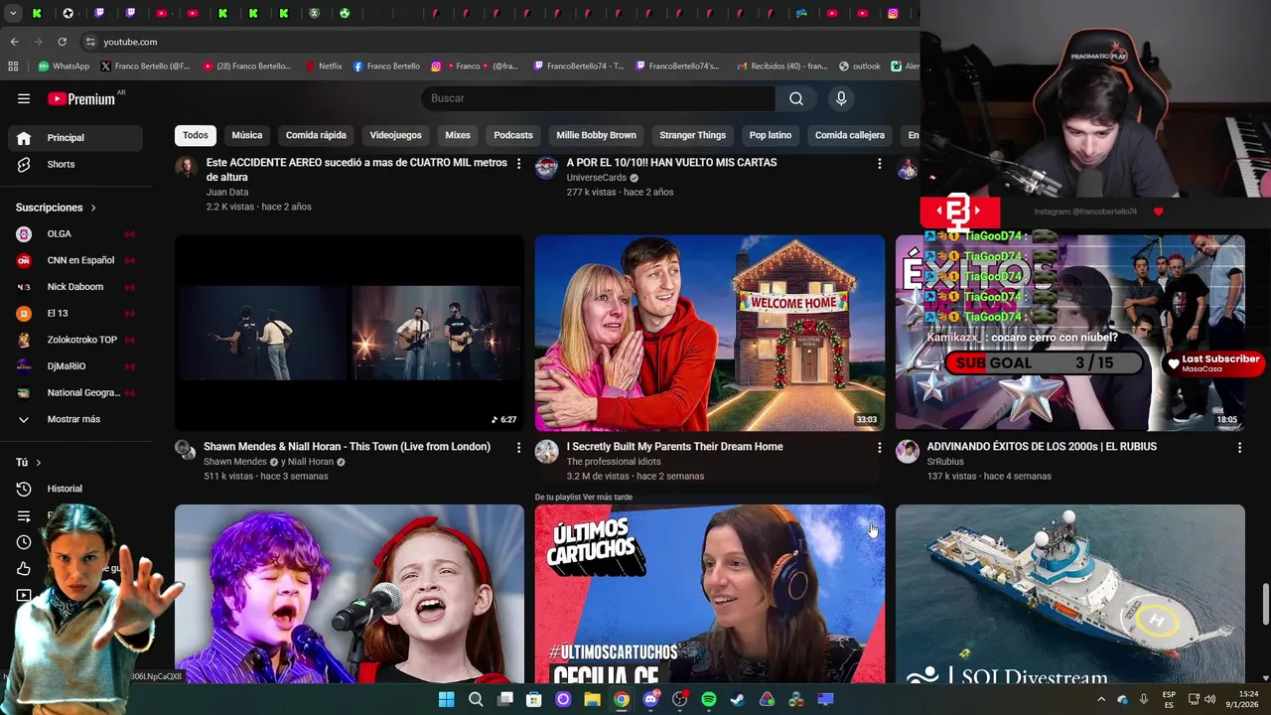
Task: Expand Suscripciones section chevron
Action: [93, 208]
